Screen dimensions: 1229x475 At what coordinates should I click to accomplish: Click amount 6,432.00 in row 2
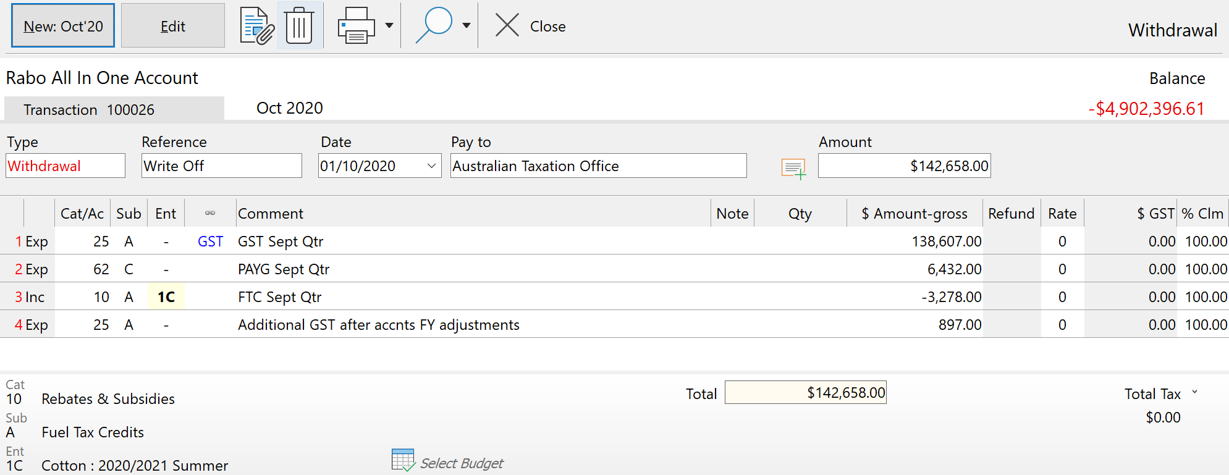point(954,269)
